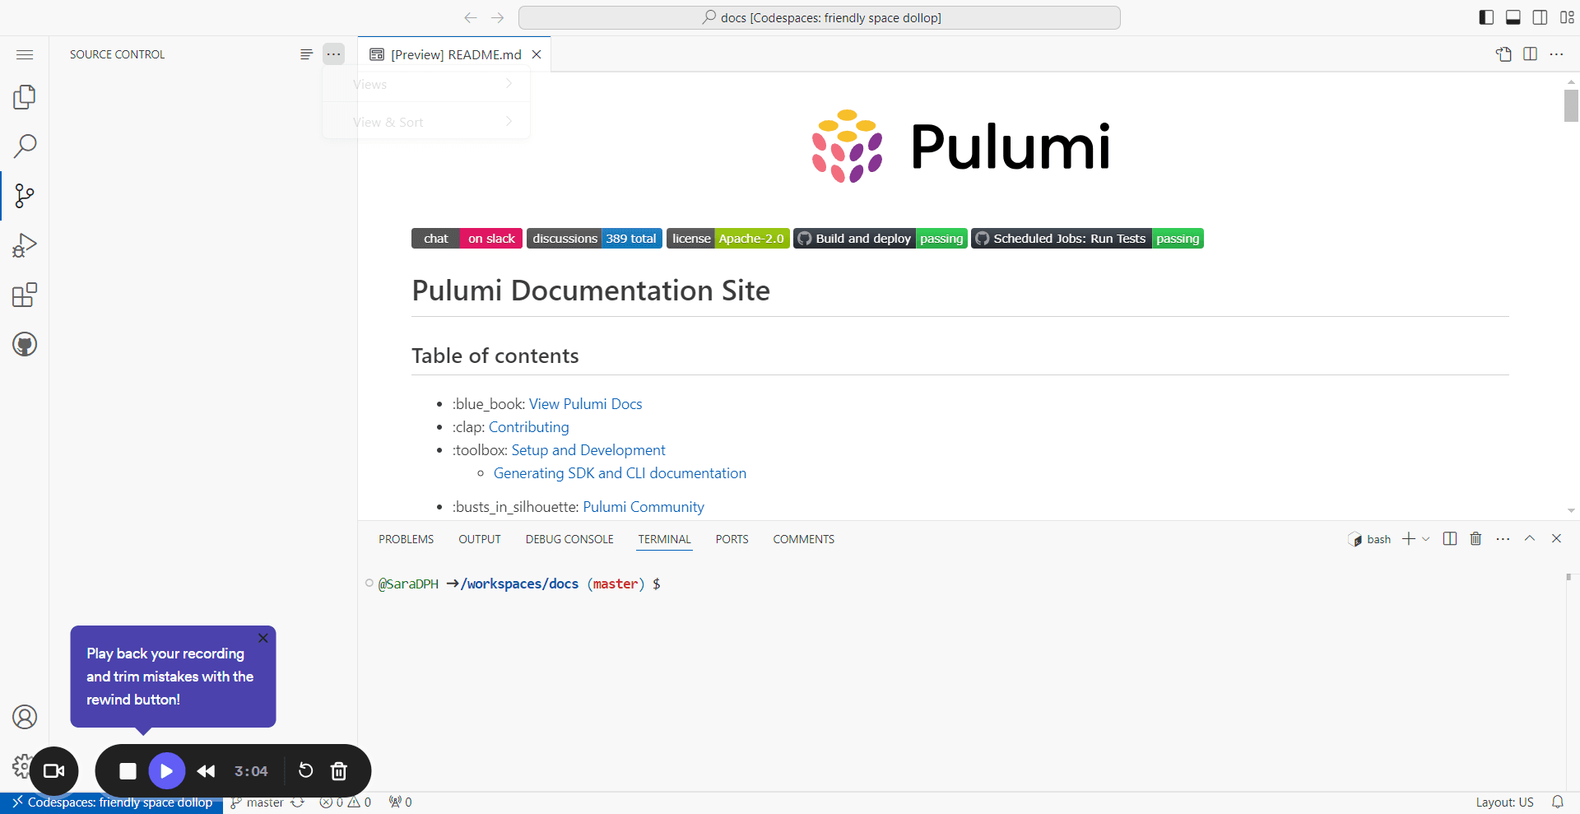Kill the terminal with trash icon
Viewport: 1580px width, 814px height.
pos(1475,538)
